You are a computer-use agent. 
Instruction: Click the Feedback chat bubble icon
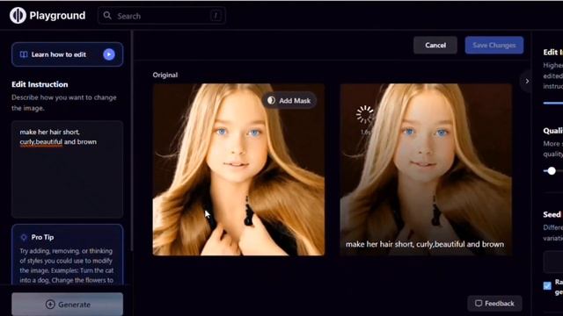point(479,304)
